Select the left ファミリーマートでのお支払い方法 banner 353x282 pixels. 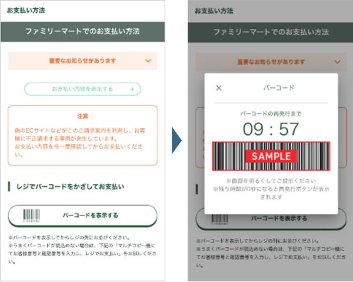(x=82, y=31)
